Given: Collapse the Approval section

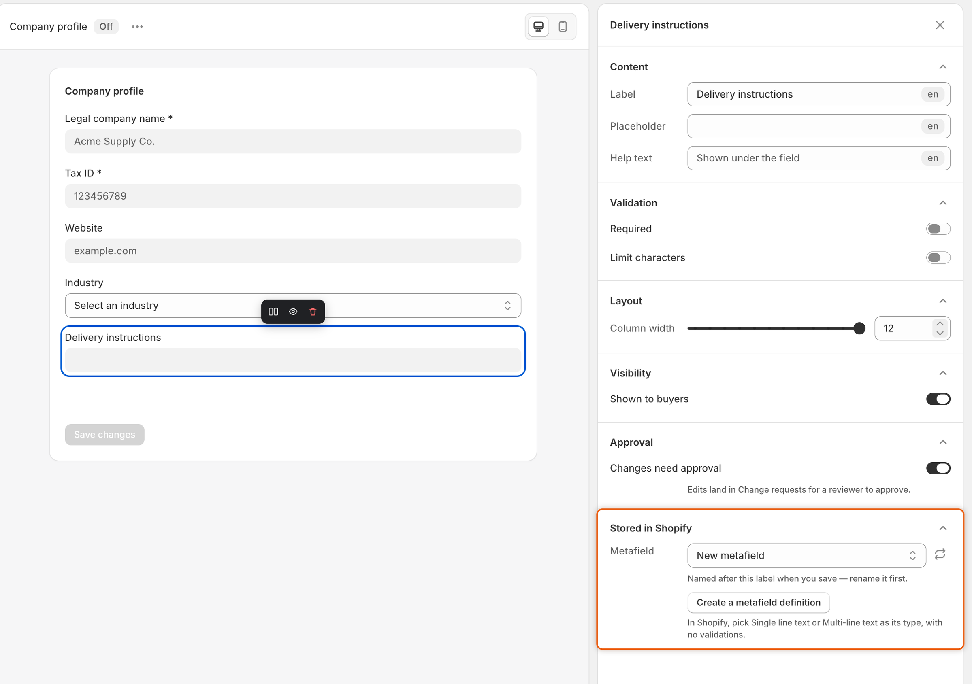Looking at the screenshot, I should coord(943,442).
